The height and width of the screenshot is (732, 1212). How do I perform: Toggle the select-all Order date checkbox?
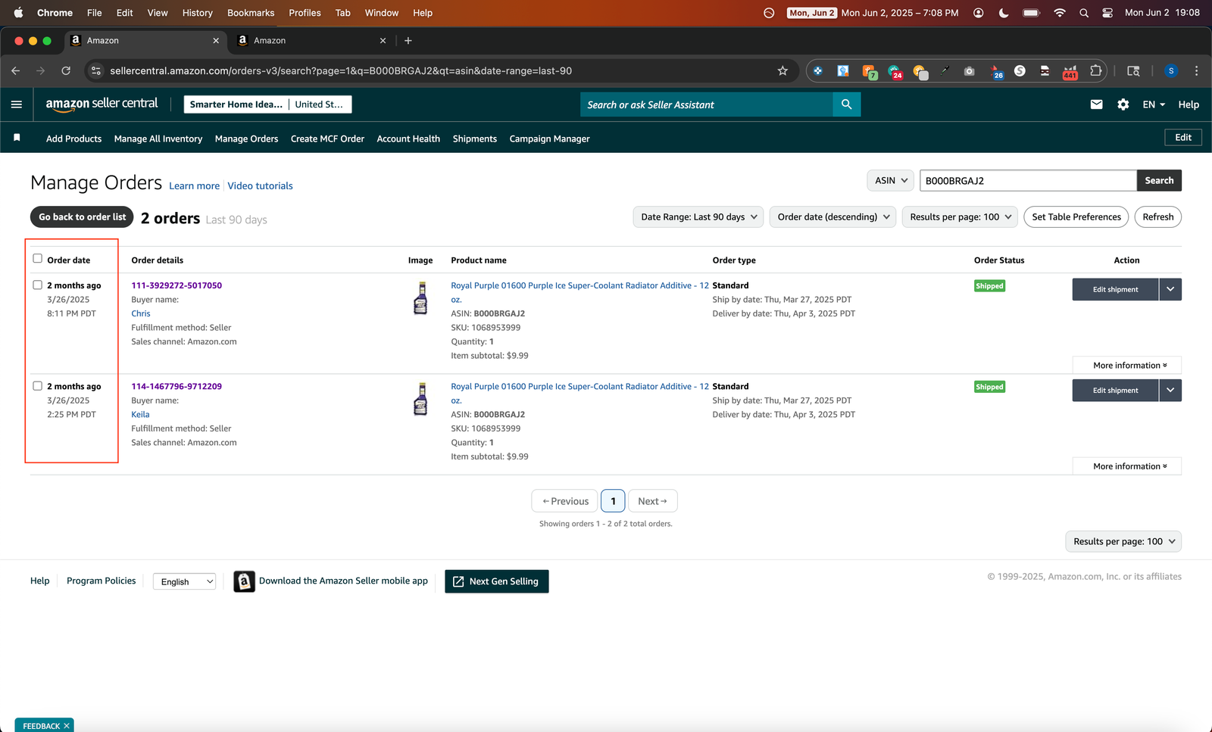37,258
